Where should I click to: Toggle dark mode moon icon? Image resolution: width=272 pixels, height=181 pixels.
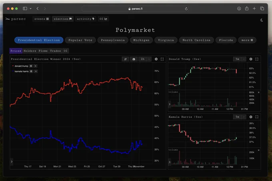tap(262, 20)
